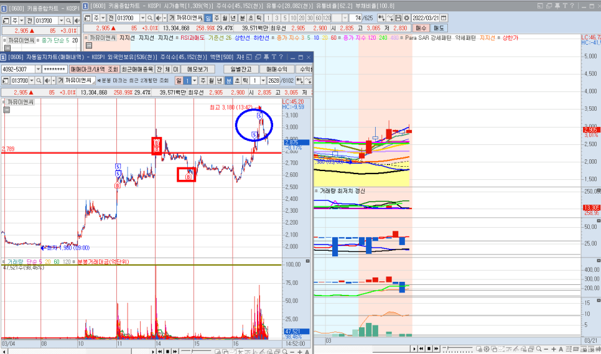This screenshot has width=601, height=354.
Task: Click the candlestick-add icon left of the floppy disk
Action: tap(381, 18)
